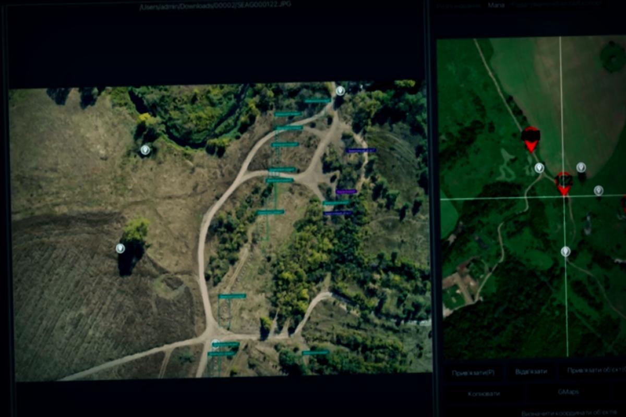Select rightmost white pin on satellite map
The image size is (626, 417).
(x=598, y=190)
